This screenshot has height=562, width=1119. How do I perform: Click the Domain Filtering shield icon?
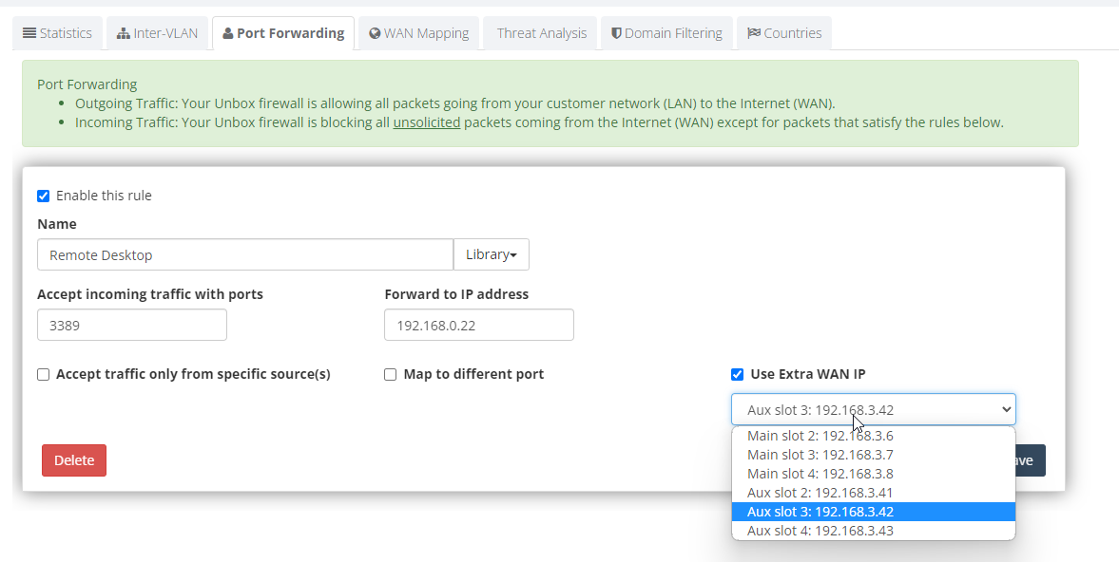click(617, 33)
